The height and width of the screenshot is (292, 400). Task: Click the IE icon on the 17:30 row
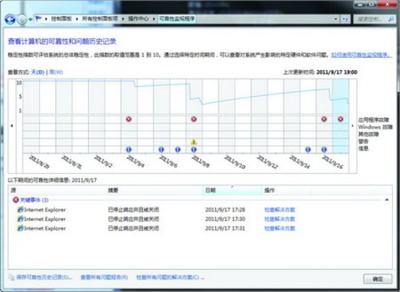pos(20,219)
